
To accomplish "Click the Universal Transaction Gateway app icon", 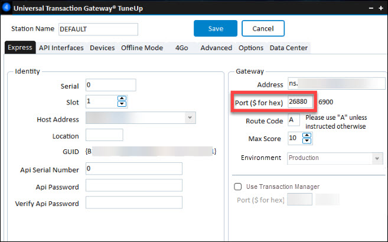I will coord(6,8).
